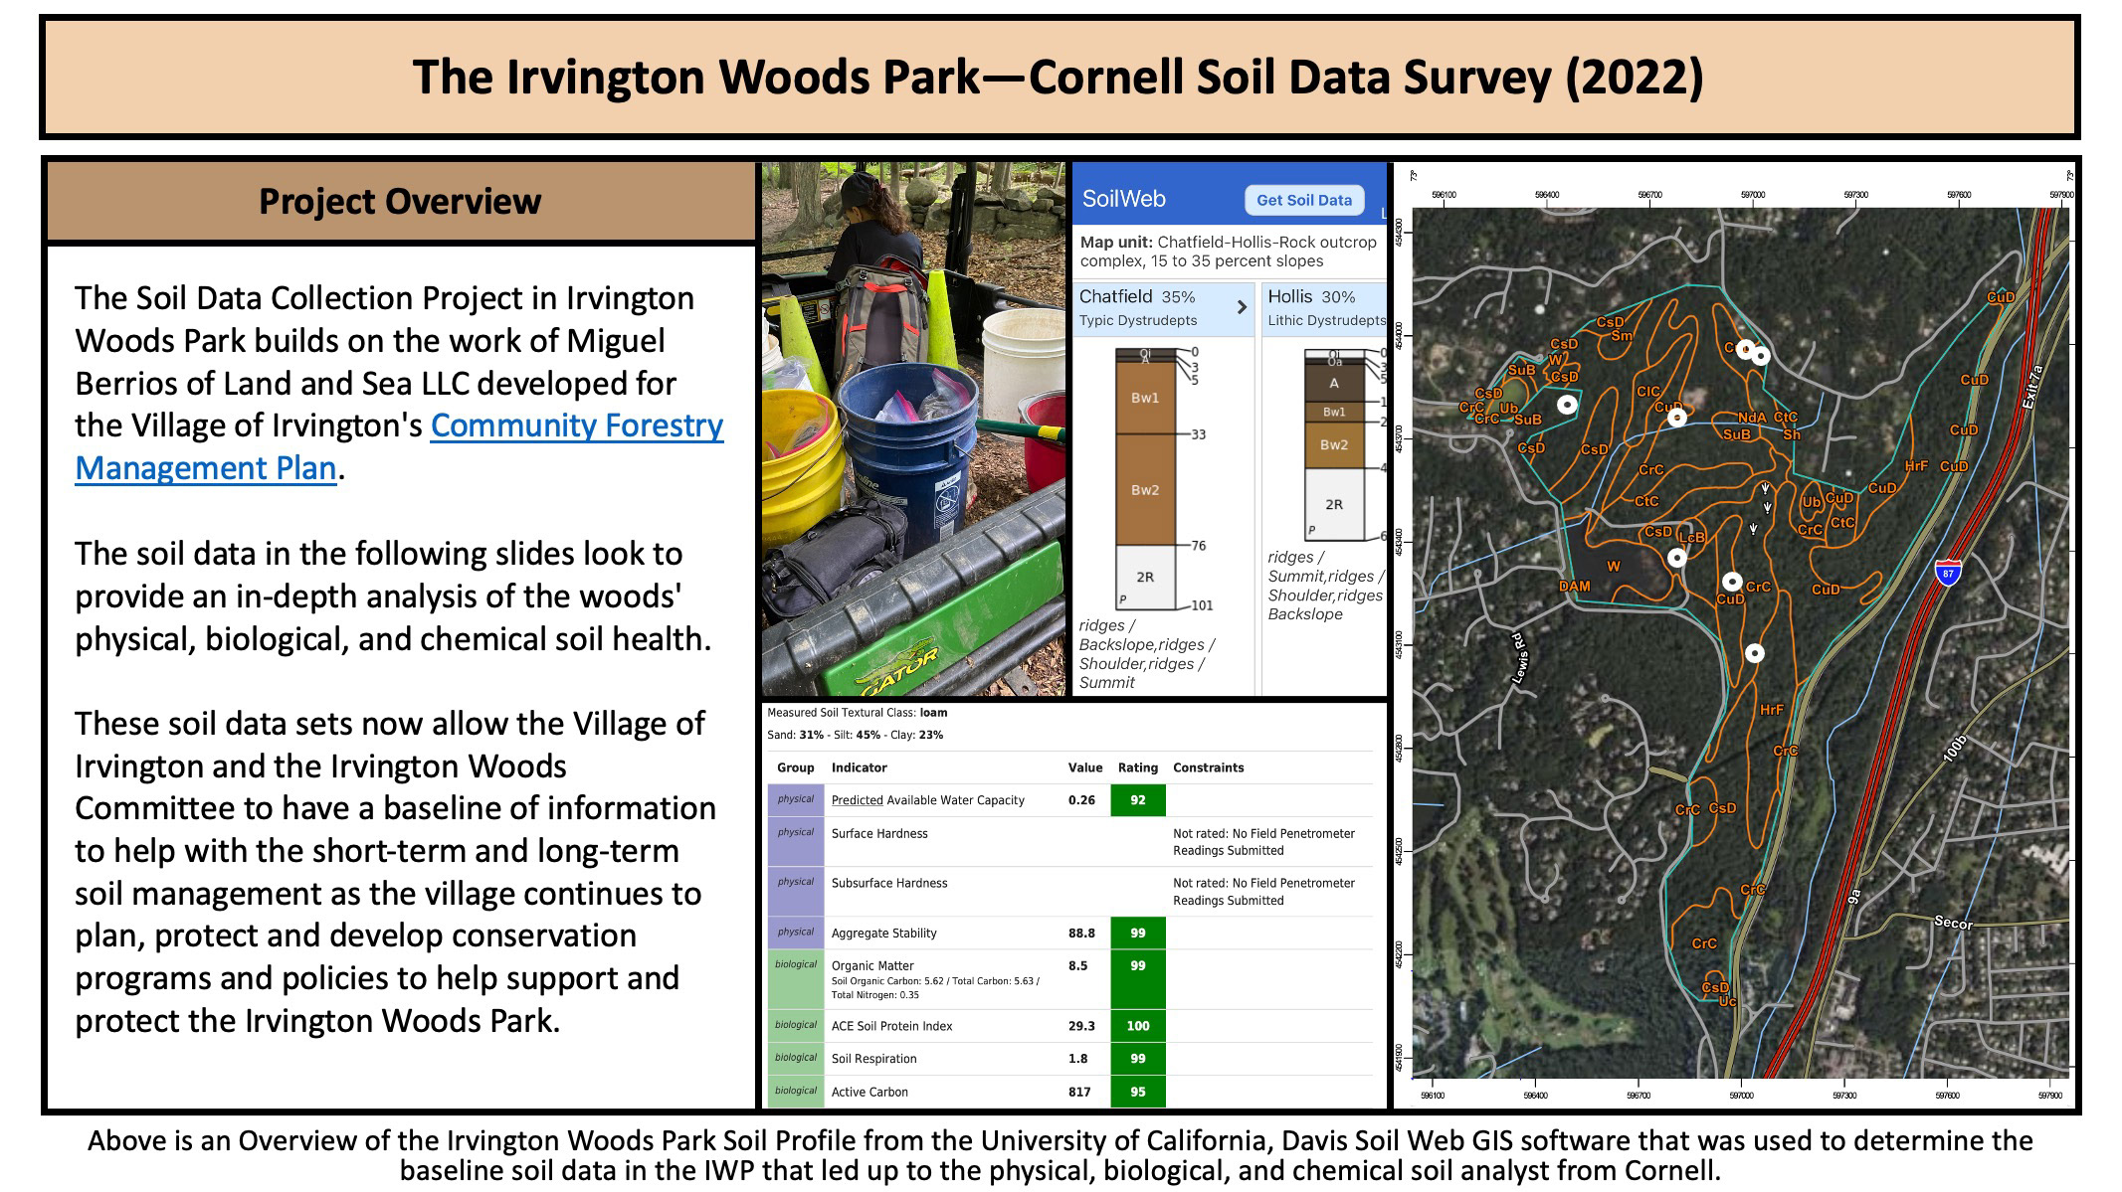Select the sample marker right of SuB label
Image resolution: width=2122 pixels, height=1192 pixels.
tap(1567, 405)
